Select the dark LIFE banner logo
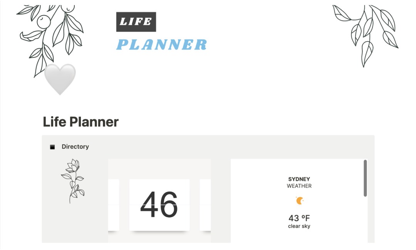416x250 pixels. click(x=136, y=22)
